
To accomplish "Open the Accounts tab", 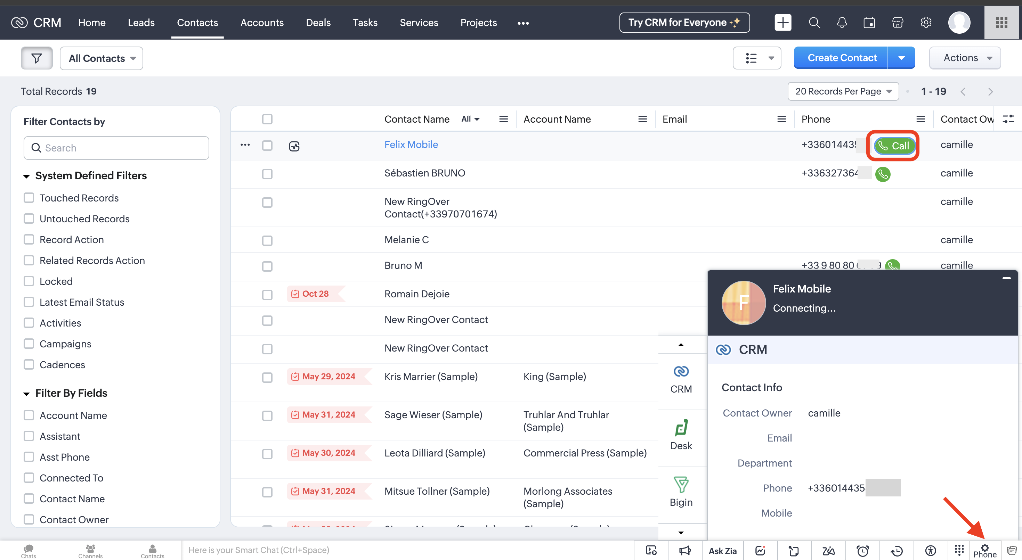I will point(262,23).
